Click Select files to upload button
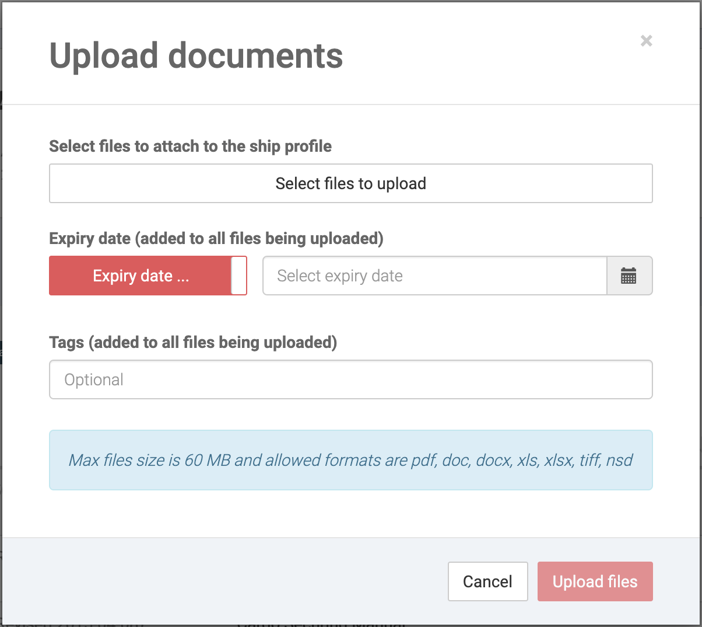702x627 pixels. [350, 183]
